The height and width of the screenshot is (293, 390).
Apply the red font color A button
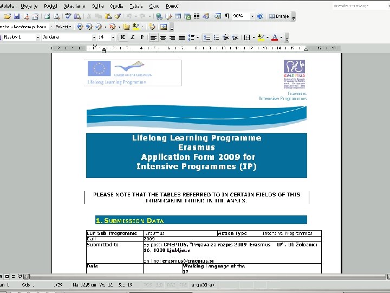pyautogui.click(x=275, y=37)
